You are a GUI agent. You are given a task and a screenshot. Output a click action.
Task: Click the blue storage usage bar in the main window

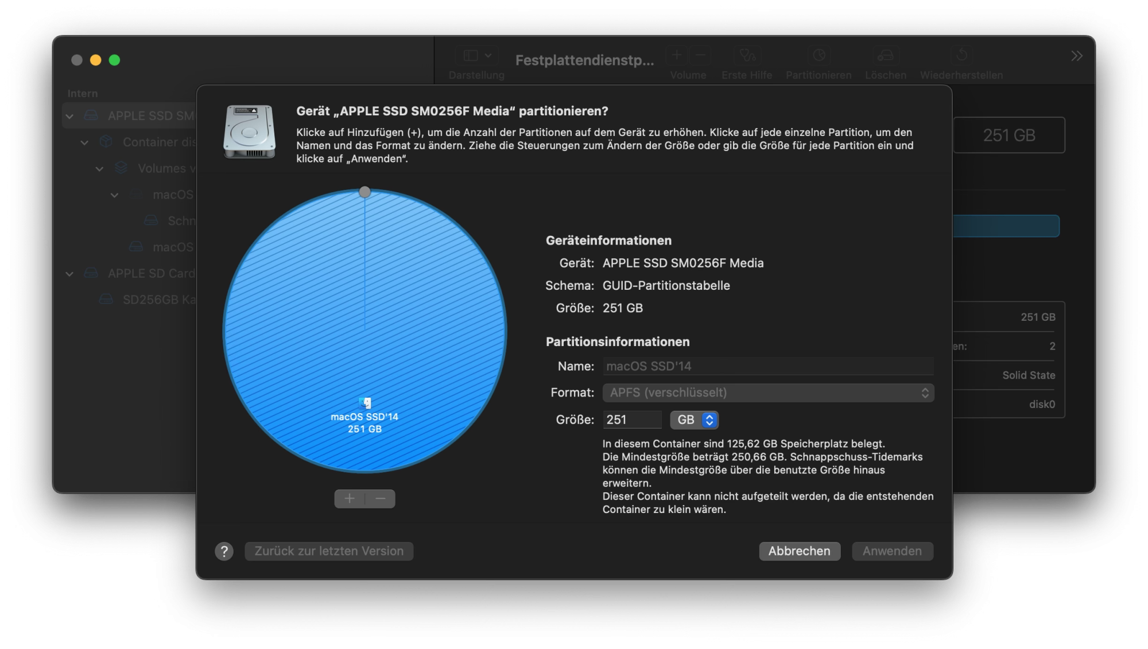tap(1006, 226)
